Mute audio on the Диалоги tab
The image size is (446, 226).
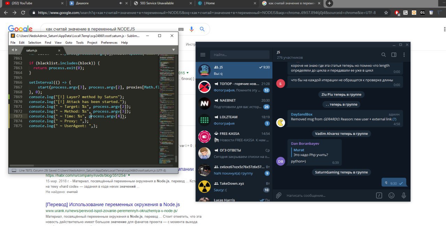tap(121, 3)
